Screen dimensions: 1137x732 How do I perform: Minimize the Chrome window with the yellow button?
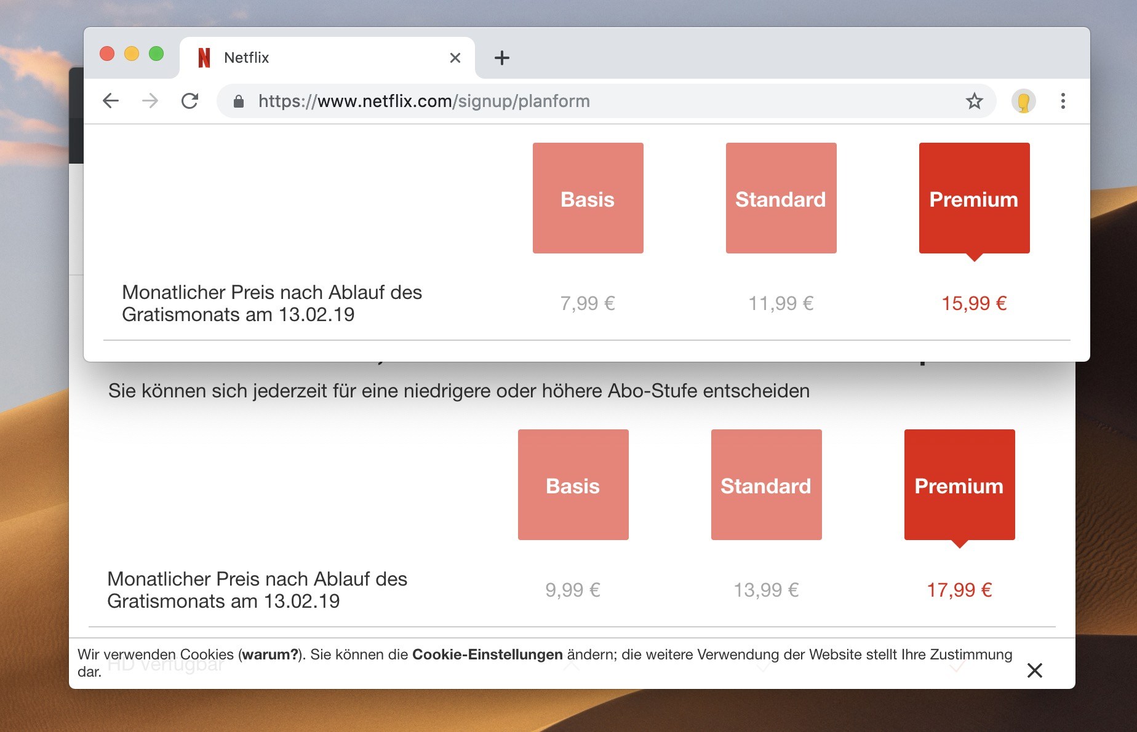click(x=132, y=54)
